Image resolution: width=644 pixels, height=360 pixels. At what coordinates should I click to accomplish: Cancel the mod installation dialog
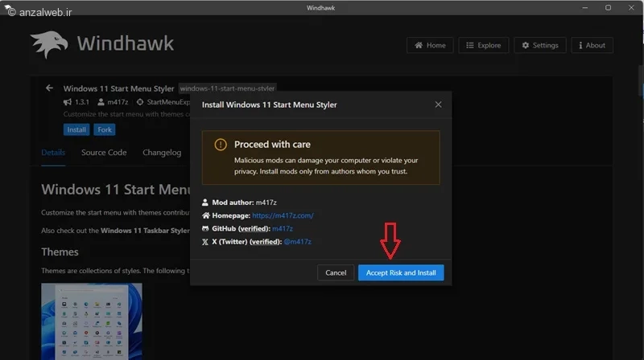(336, 272)
